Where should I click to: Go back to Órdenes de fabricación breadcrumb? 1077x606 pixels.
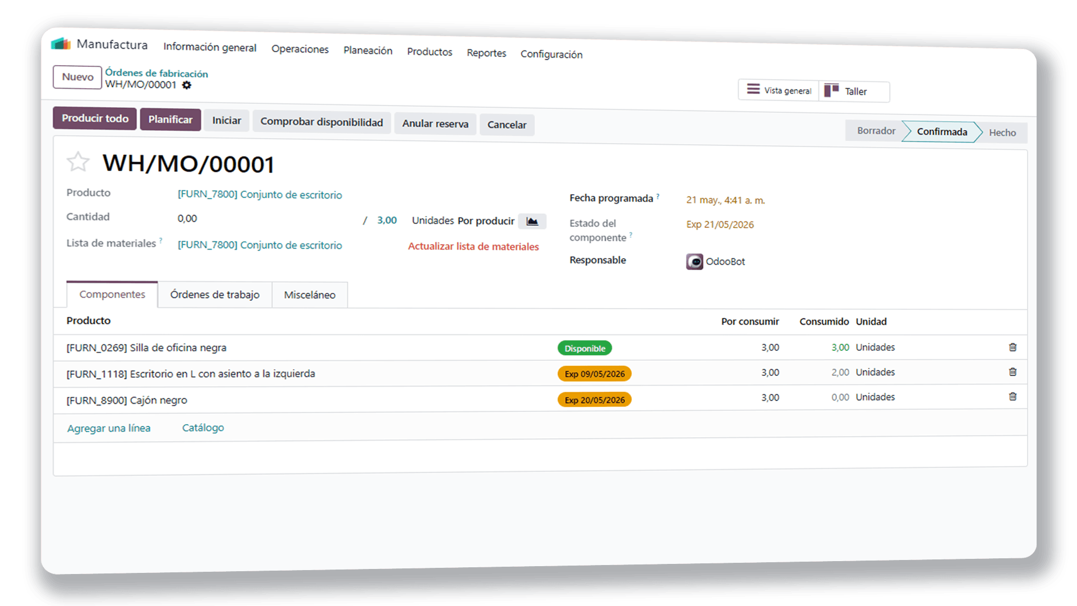pyautogui.click(x=157, y=73)
